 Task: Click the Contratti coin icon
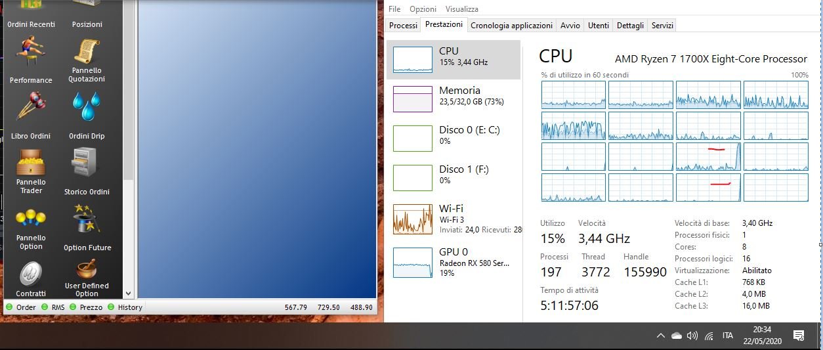pyautogui.click(x=30, y=273)
